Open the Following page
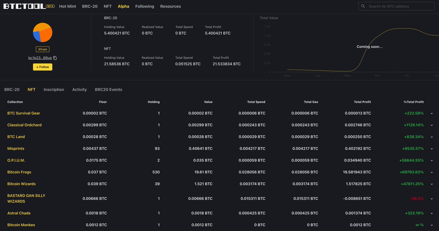Image resolution: width=439 pixels, height=231 pixels. [x=145, y=6]
